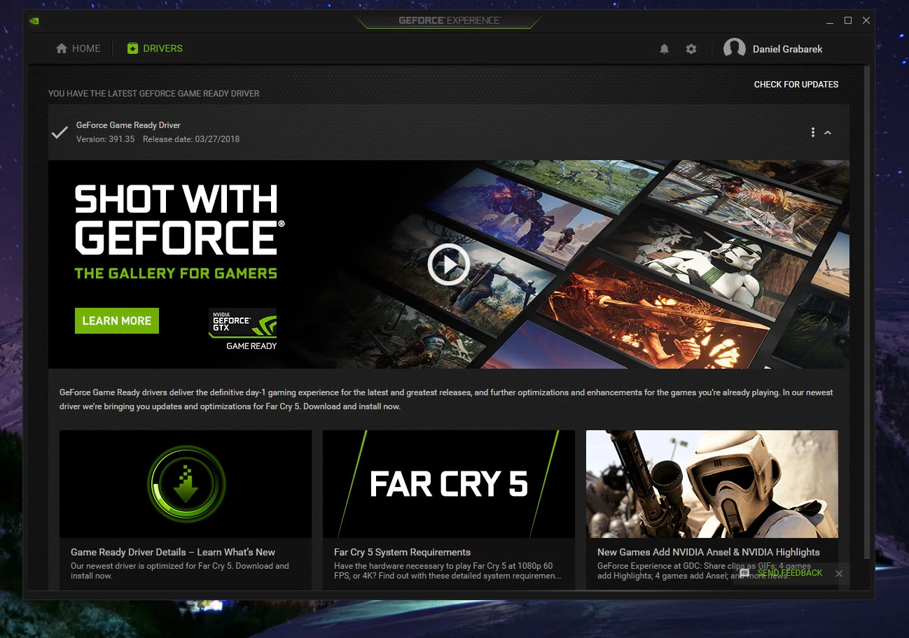This screenshot has height=638, width=909.
Task: Click the GeForce GTX Game Ready badge
Action: [x=242, y=329]
